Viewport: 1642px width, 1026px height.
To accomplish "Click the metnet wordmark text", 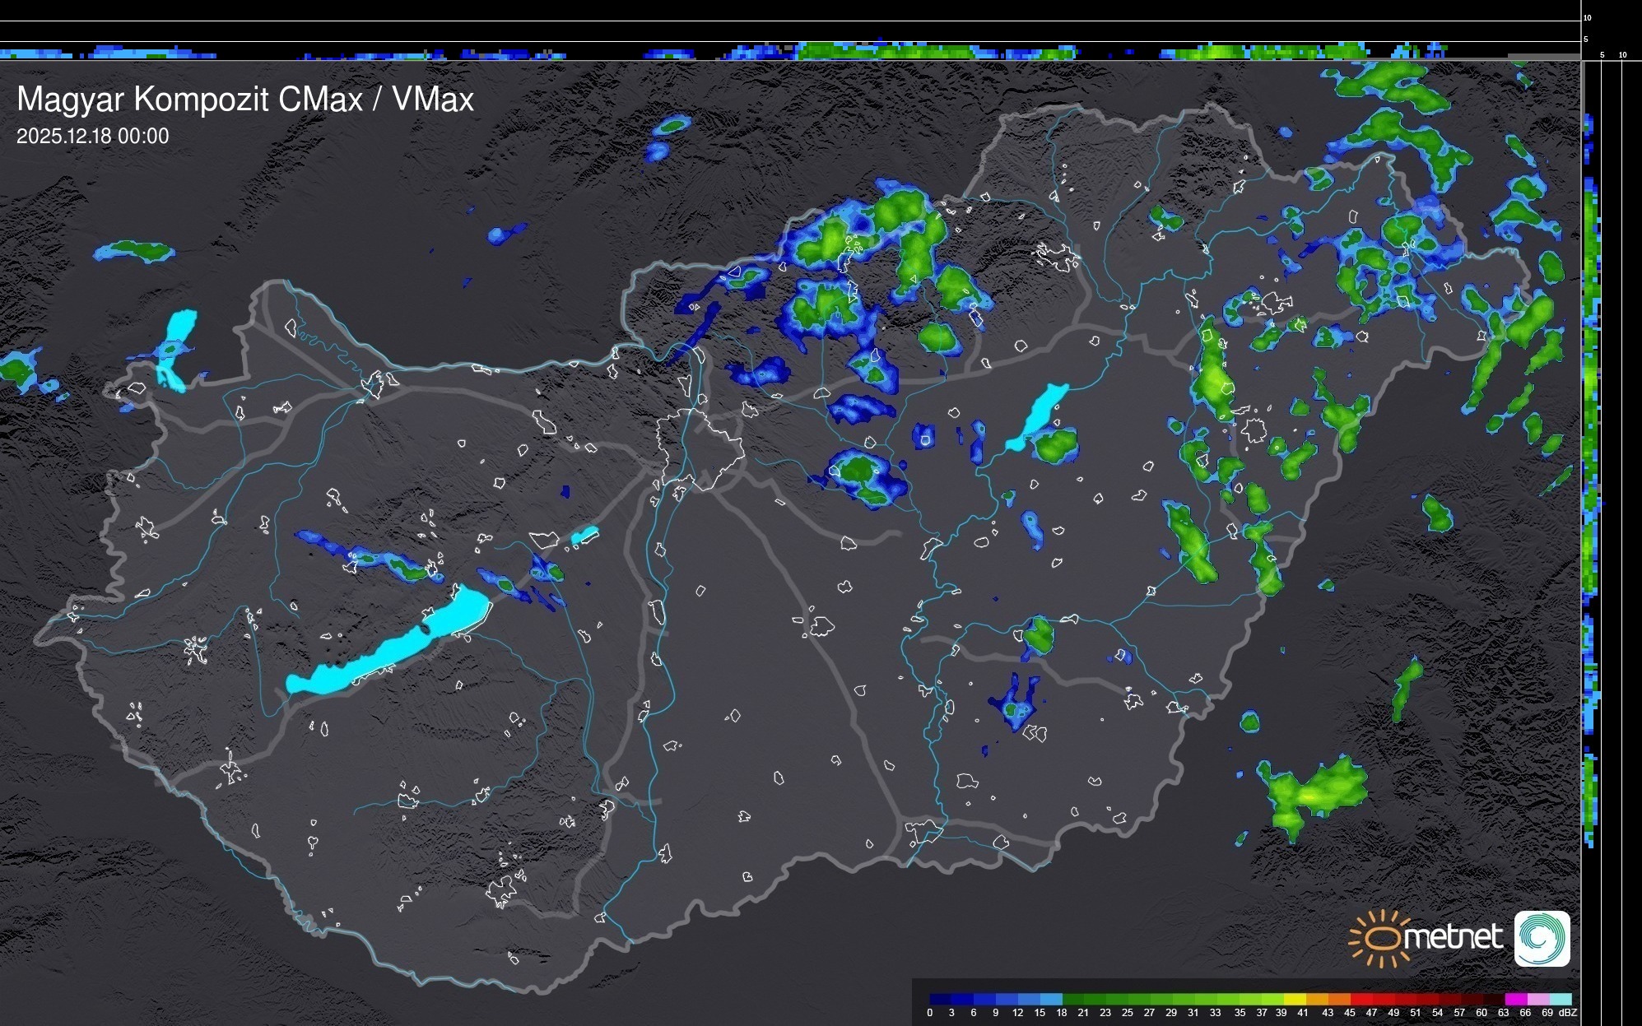I will (1453, 937).
